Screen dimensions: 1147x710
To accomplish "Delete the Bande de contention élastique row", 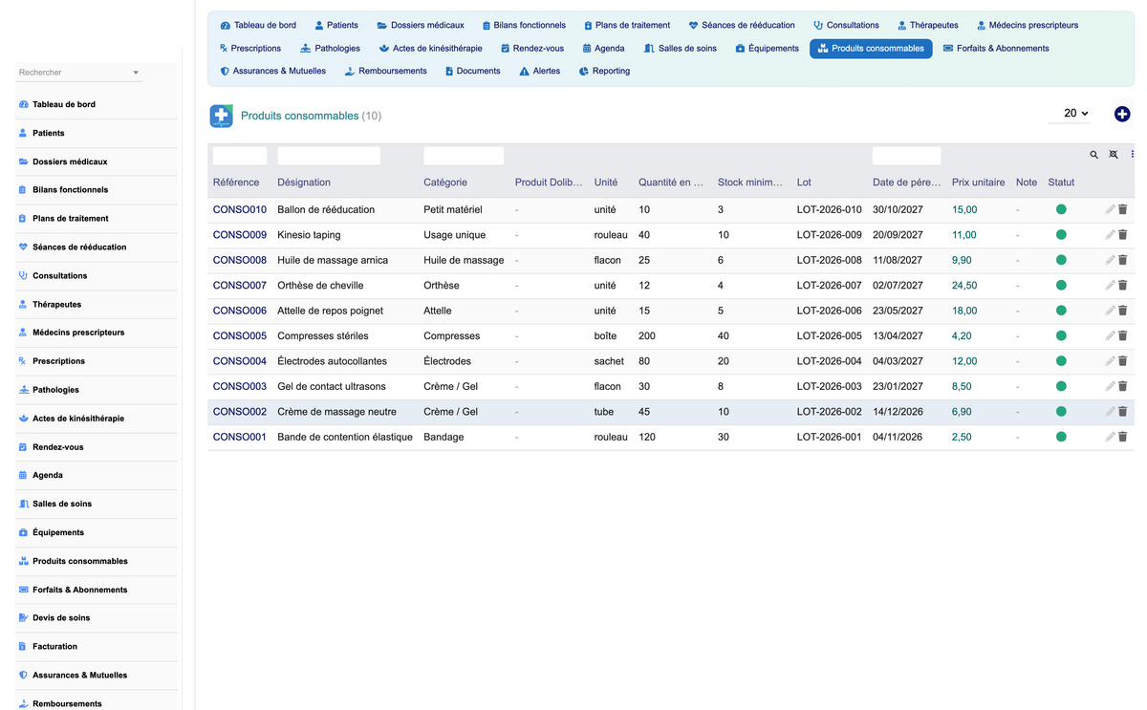I will click(1123, 438).
